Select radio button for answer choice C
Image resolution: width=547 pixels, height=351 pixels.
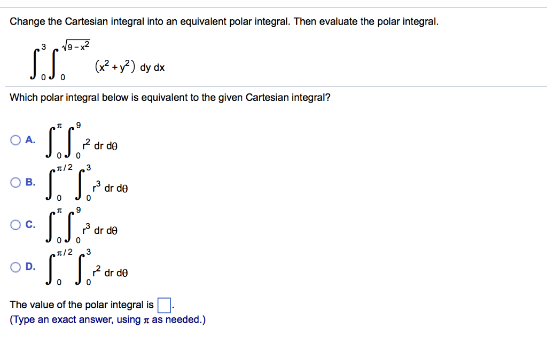pyautogui.click(x=14, y=225)
